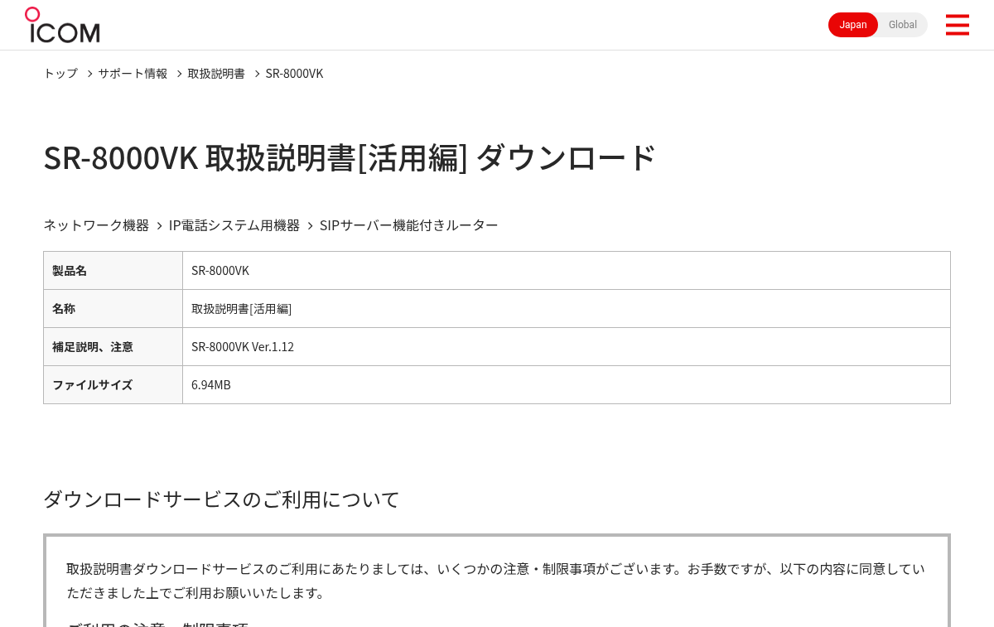Go to トップ breadcrumb link
This screenshot has height=627, width=994.
point(60,73)
